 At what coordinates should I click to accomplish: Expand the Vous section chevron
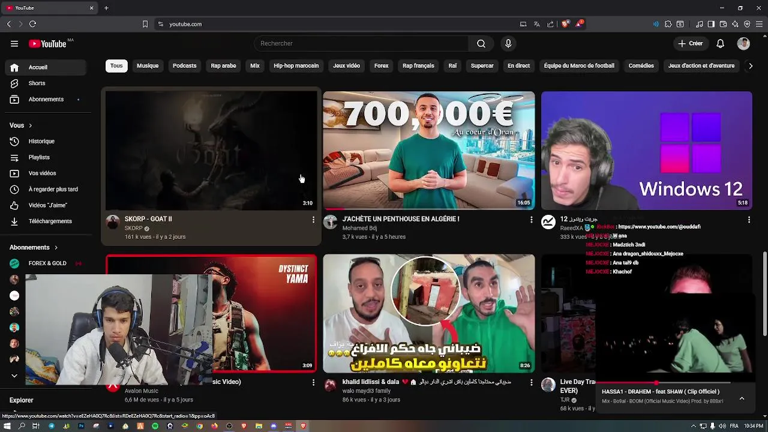(x=30, y=125)
